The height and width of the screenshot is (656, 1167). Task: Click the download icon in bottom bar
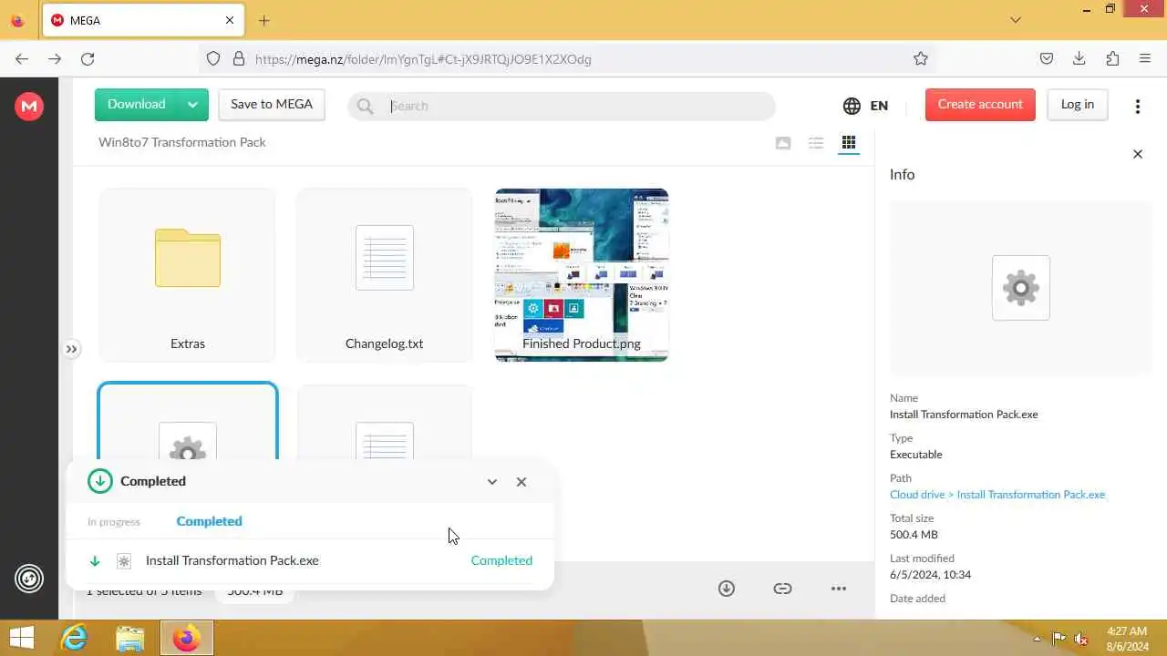[x=727, y=589]
